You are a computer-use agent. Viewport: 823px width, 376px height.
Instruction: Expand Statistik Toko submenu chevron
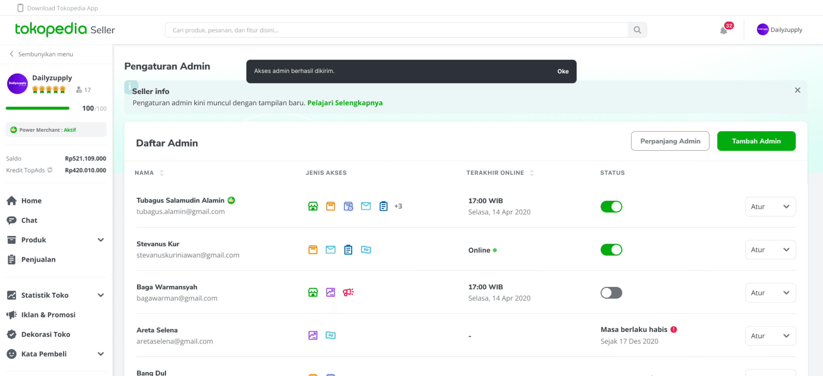101,295
